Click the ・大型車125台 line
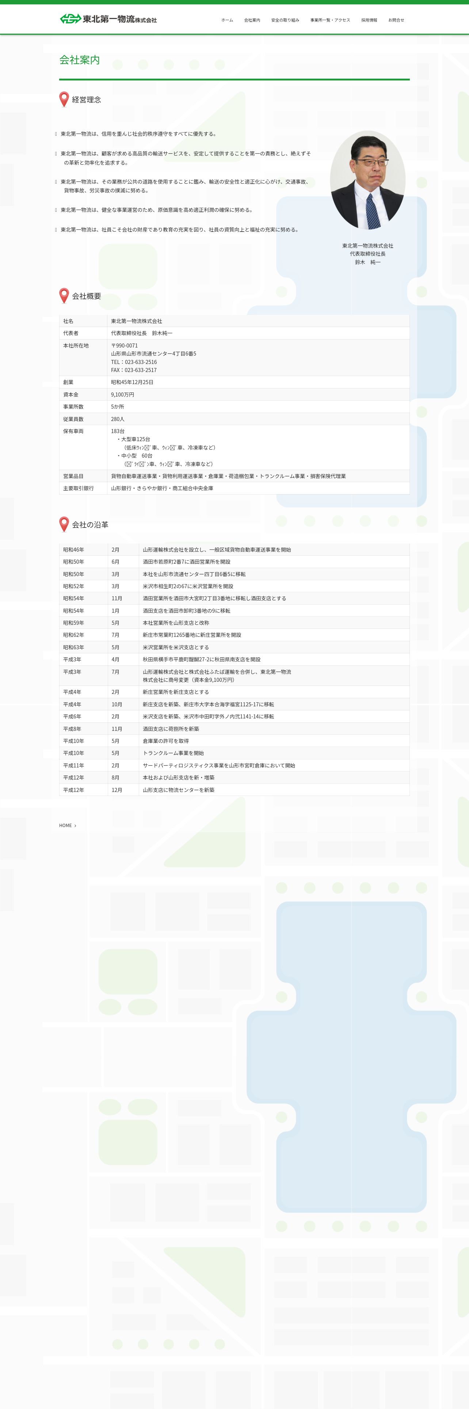Viewport: 469px width, 1409px height. point(133,439)
